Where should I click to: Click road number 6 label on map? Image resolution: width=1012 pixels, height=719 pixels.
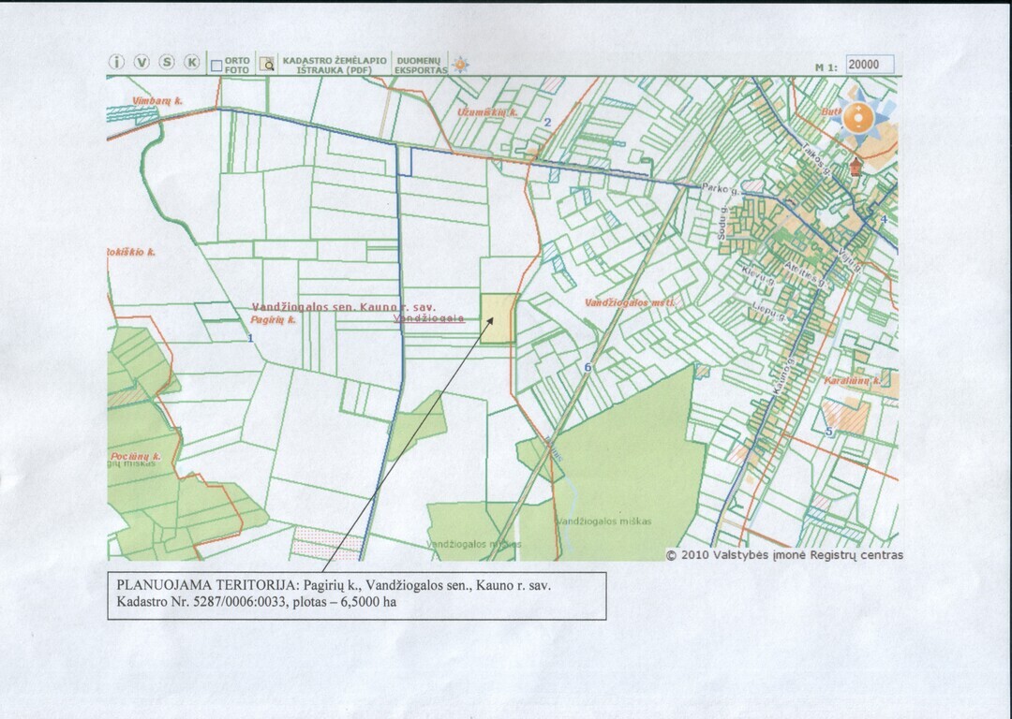588,367
